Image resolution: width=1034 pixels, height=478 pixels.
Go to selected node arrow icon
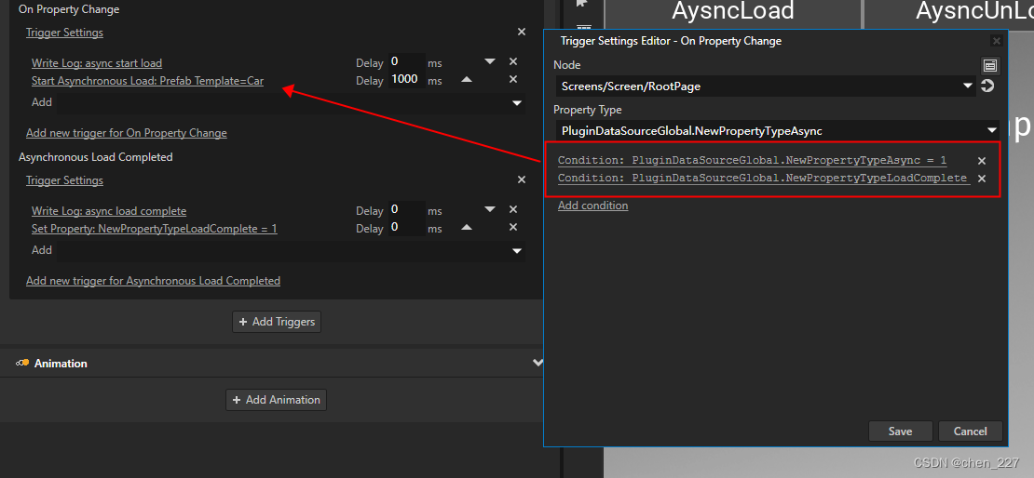click(x=987, y=86)
